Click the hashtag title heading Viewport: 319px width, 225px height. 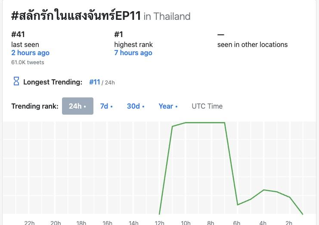coord(76,16)
